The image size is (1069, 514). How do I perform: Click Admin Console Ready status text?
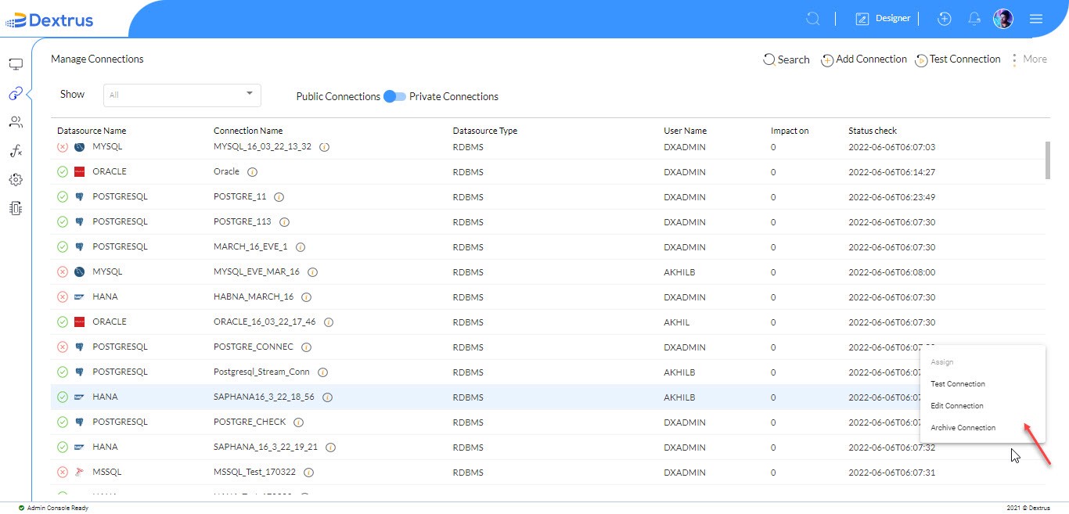point(58,508)
